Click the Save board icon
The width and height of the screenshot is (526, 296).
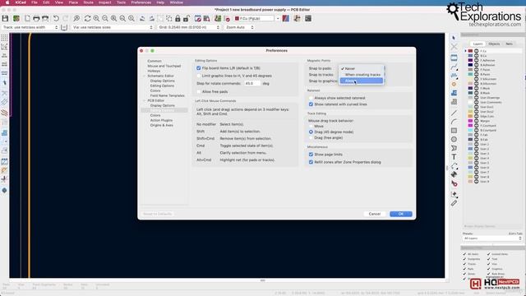5,18
